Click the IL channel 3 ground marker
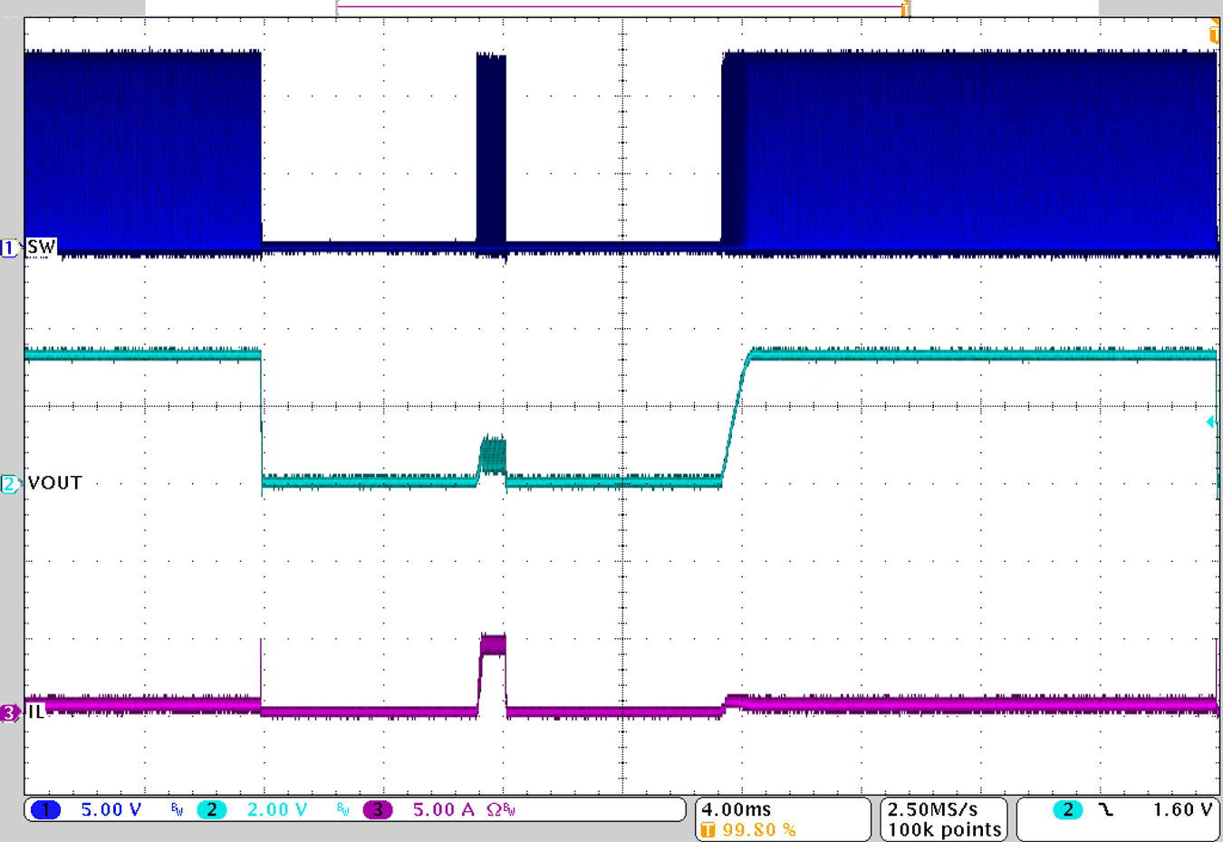 11,714
